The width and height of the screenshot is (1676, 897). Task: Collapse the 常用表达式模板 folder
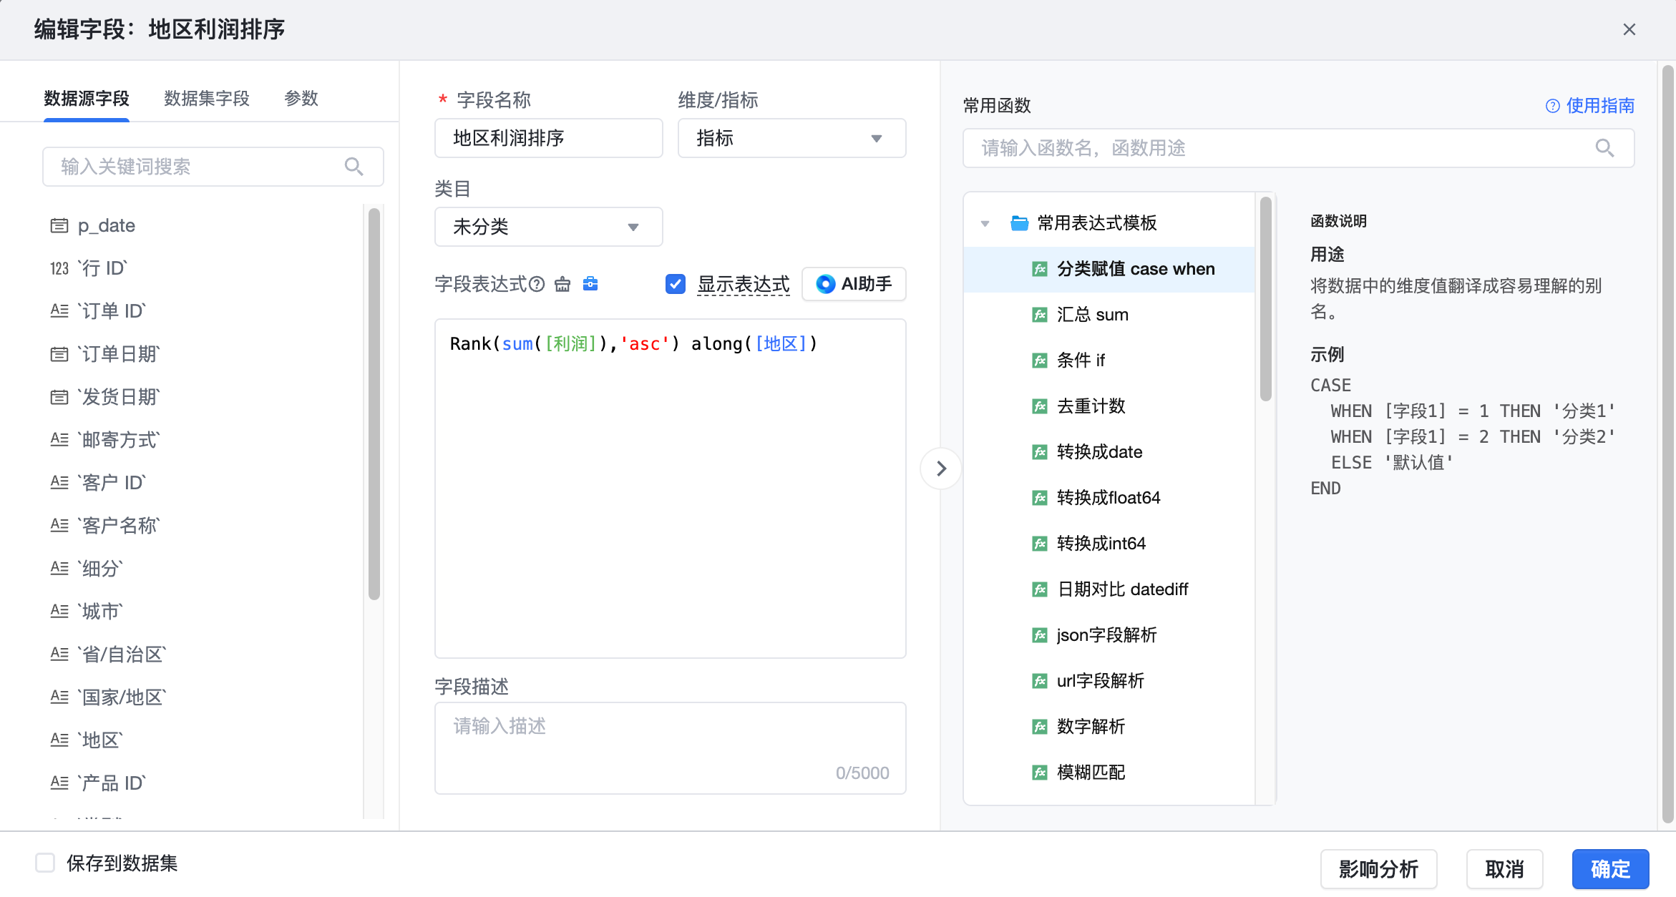pyautogui.click(x=985, y=223)
